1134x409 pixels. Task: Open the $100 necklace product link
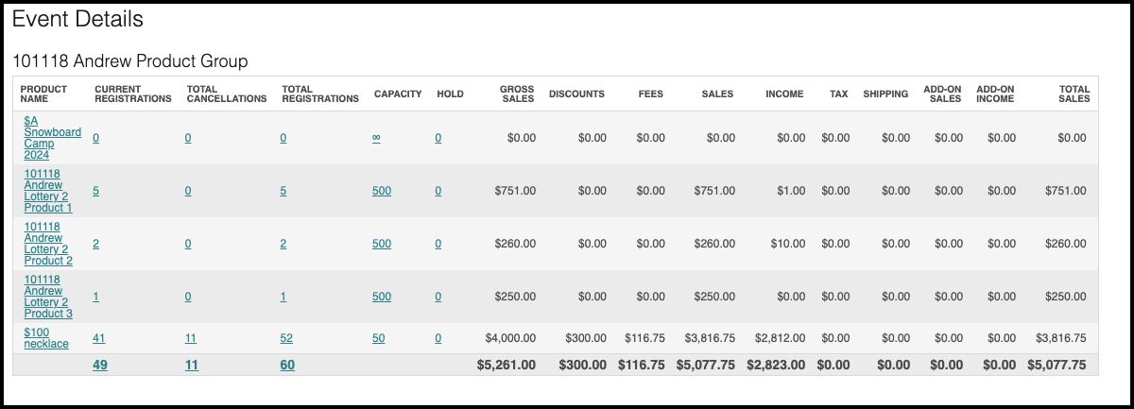tap(46, 338)
